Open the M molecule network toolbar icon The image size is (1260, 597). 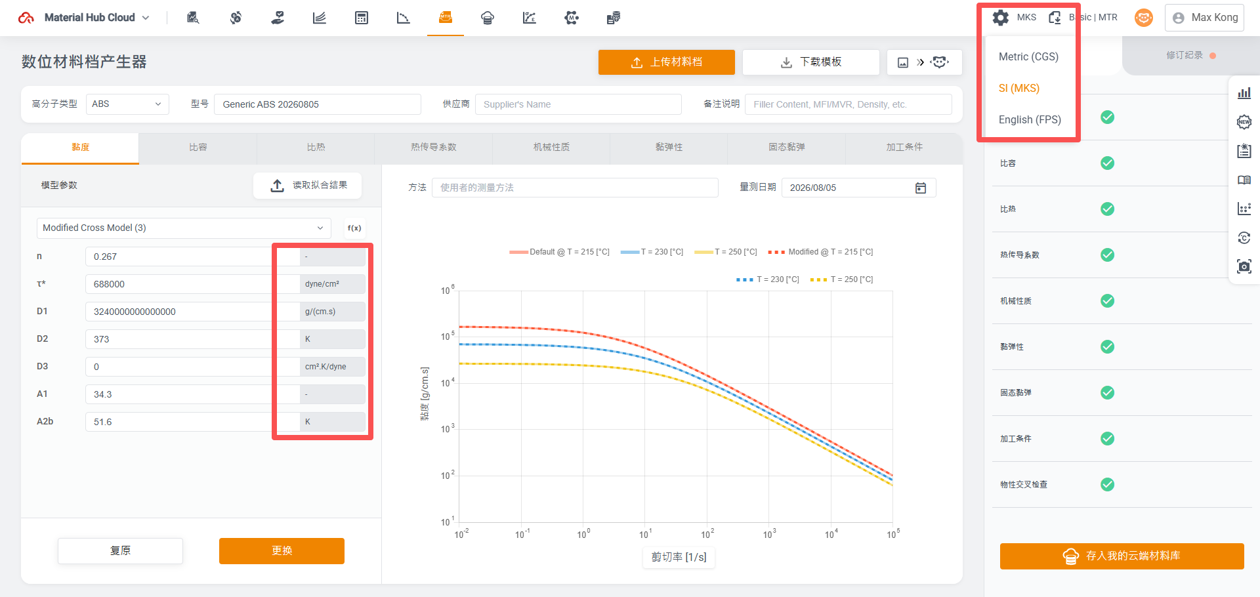[572, 18]
